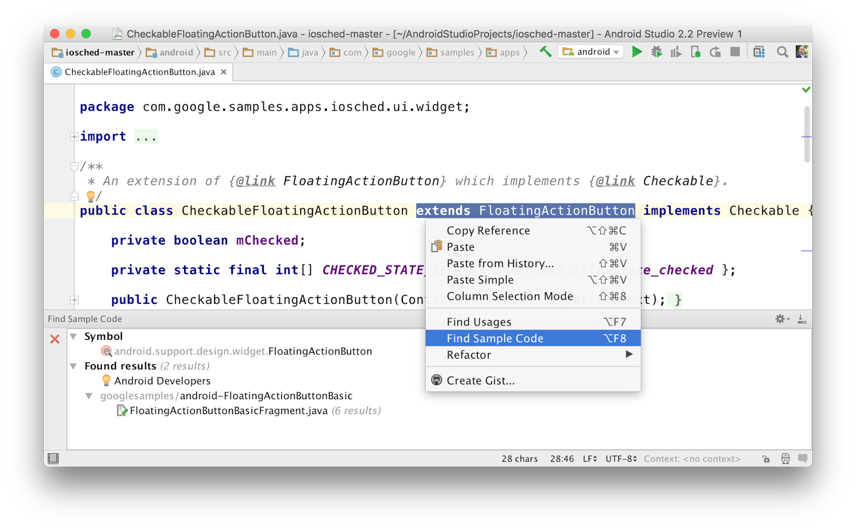Screen dimensions: 856x529
Task: Select Find Sample Code in the context menu
Action: click(495, 338)
